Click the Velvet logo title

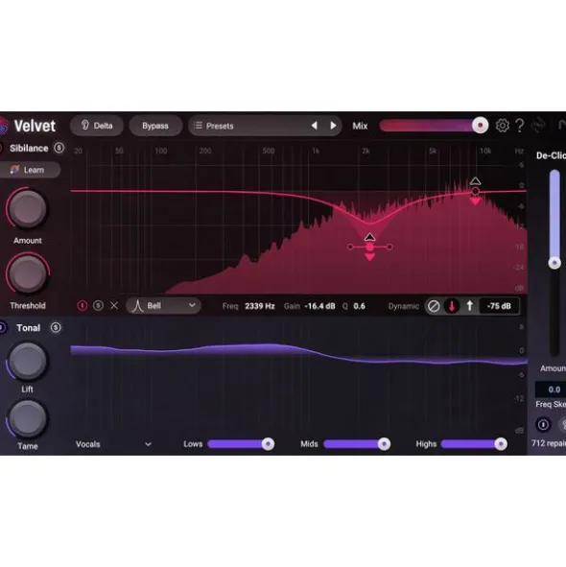click(35, 126)
